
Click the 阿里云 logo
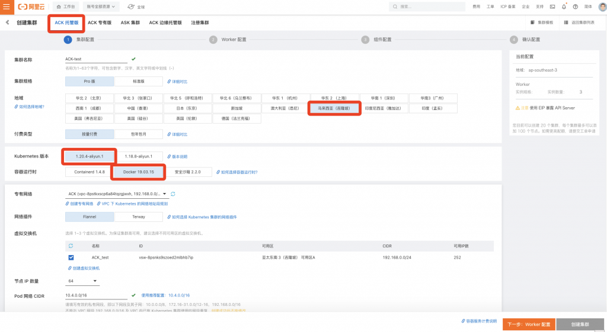32,7
